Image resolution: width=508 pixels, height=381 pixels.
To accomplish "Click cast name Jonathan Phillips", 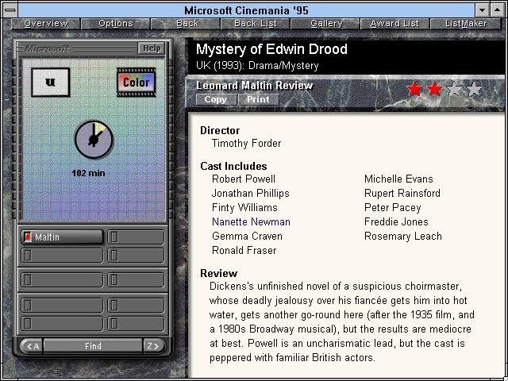I will (x=251, y=194).
